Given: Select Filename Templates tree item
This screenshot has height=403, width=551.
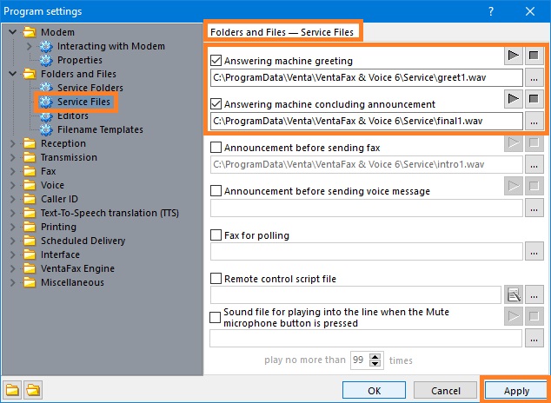Looking at the screenshot, I should click(x=100, y=129).
